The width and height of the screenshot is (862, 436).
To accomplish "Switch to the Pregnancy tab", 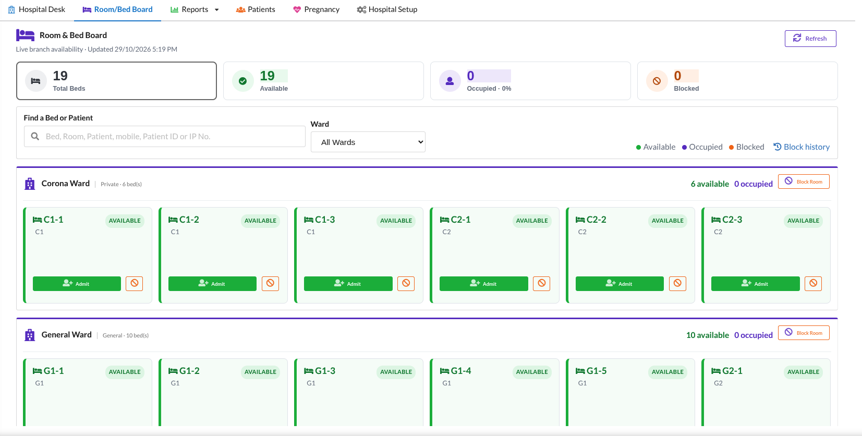I will click(316, 9).
